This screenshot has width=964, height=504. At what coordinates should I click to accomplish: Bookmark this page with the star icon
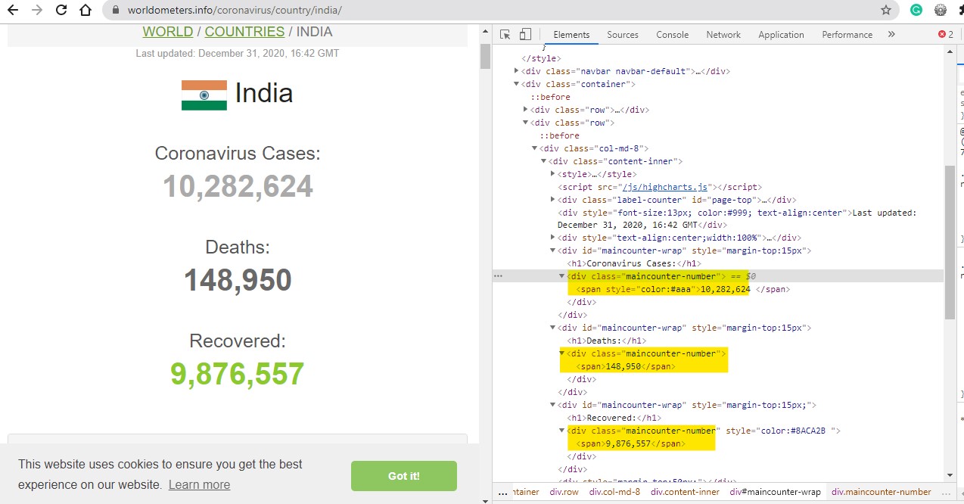885,11
